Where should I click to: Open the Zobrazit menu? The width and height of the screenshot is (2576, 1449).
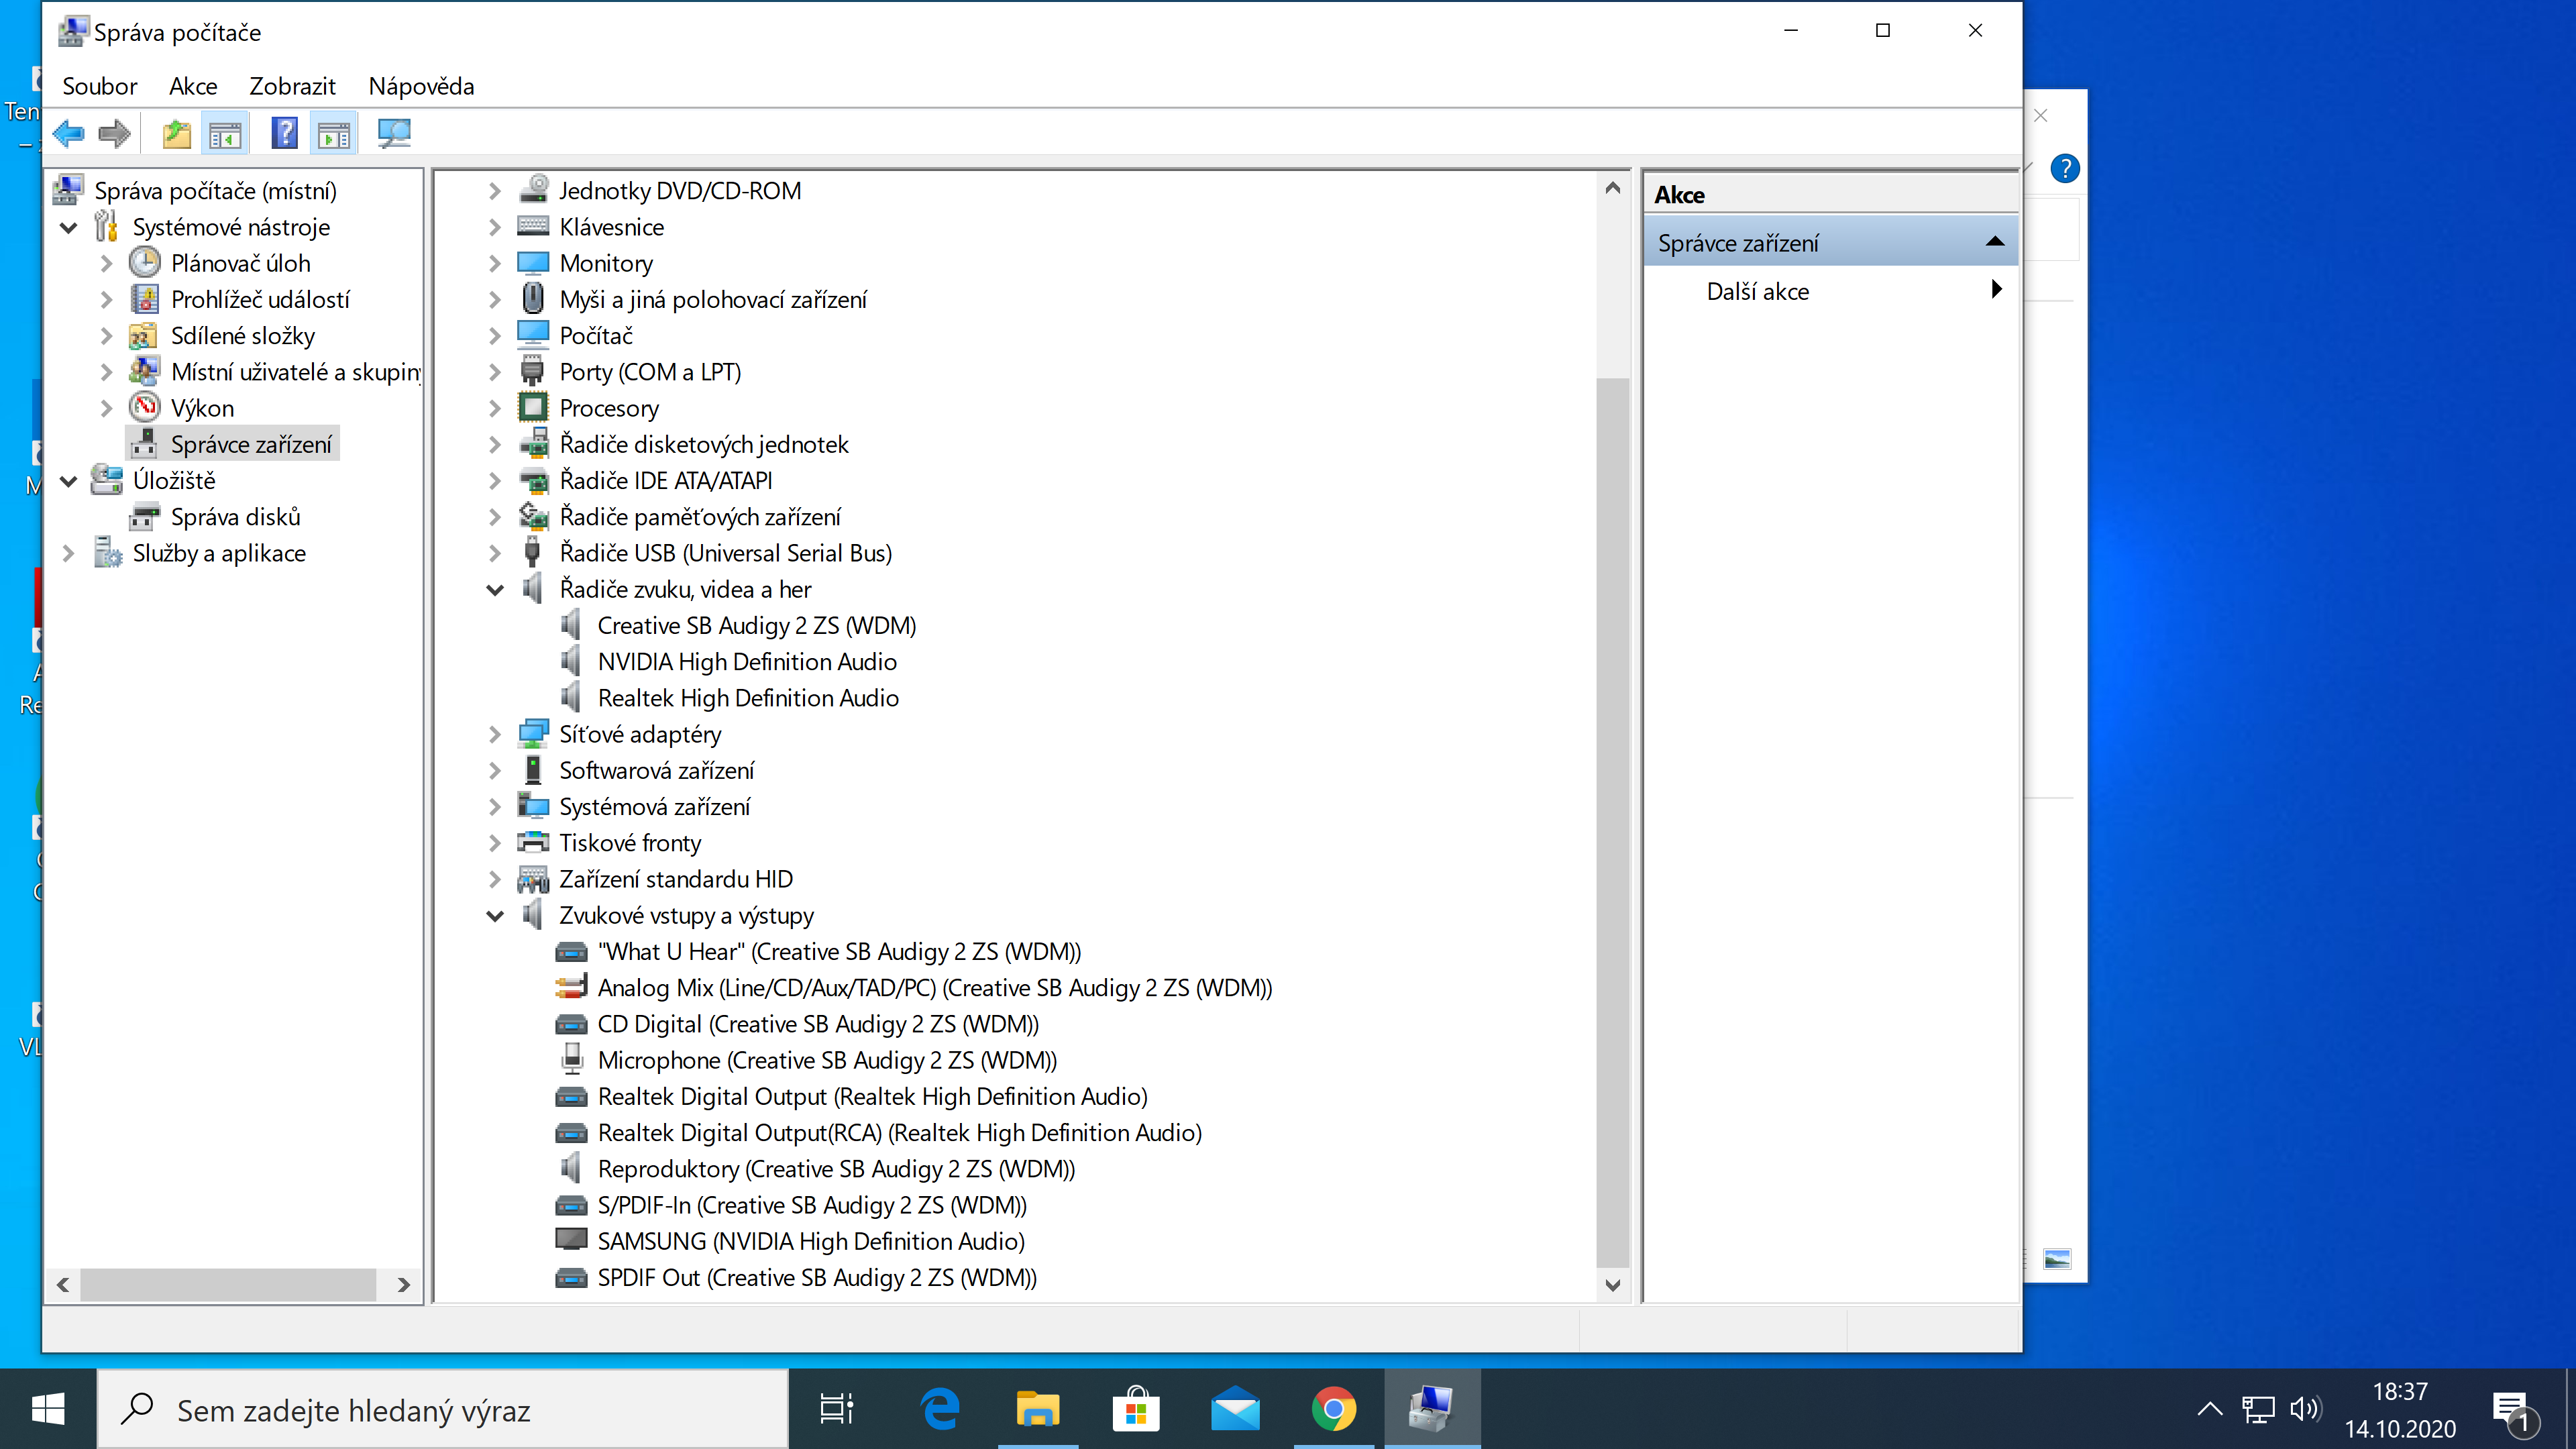292,86
